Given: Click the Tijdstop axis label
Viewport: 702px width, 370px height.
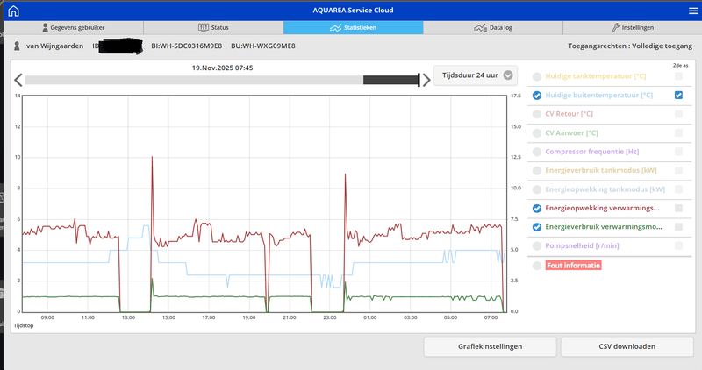Looking at the screenshot, I should (24, 325).
